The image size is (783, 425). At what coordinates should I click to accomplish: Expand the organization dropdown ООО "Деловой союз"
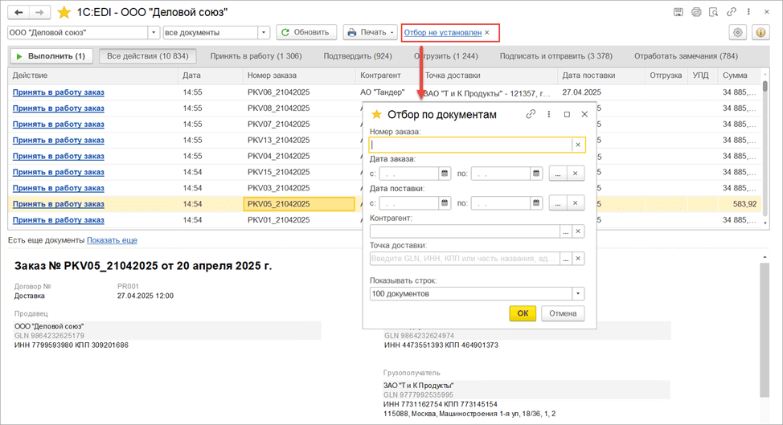click(x=153, y=33)
